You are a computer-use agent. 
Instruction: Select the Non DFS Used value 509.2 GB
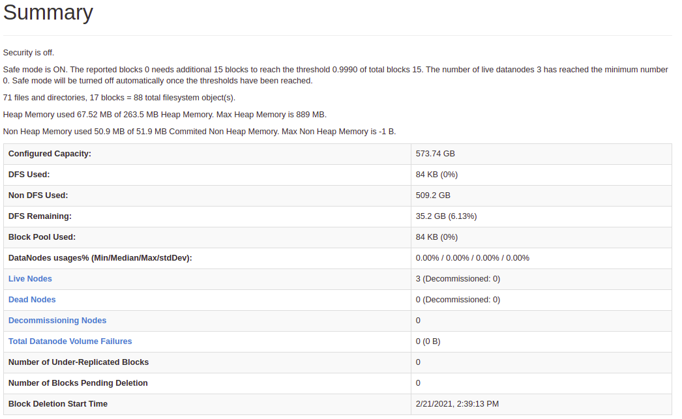[433, 195]
